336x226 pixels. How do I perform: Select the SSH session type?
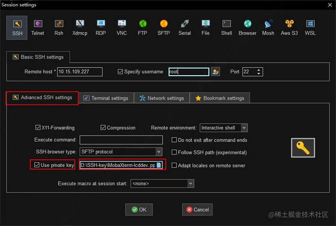click(17, 28)
